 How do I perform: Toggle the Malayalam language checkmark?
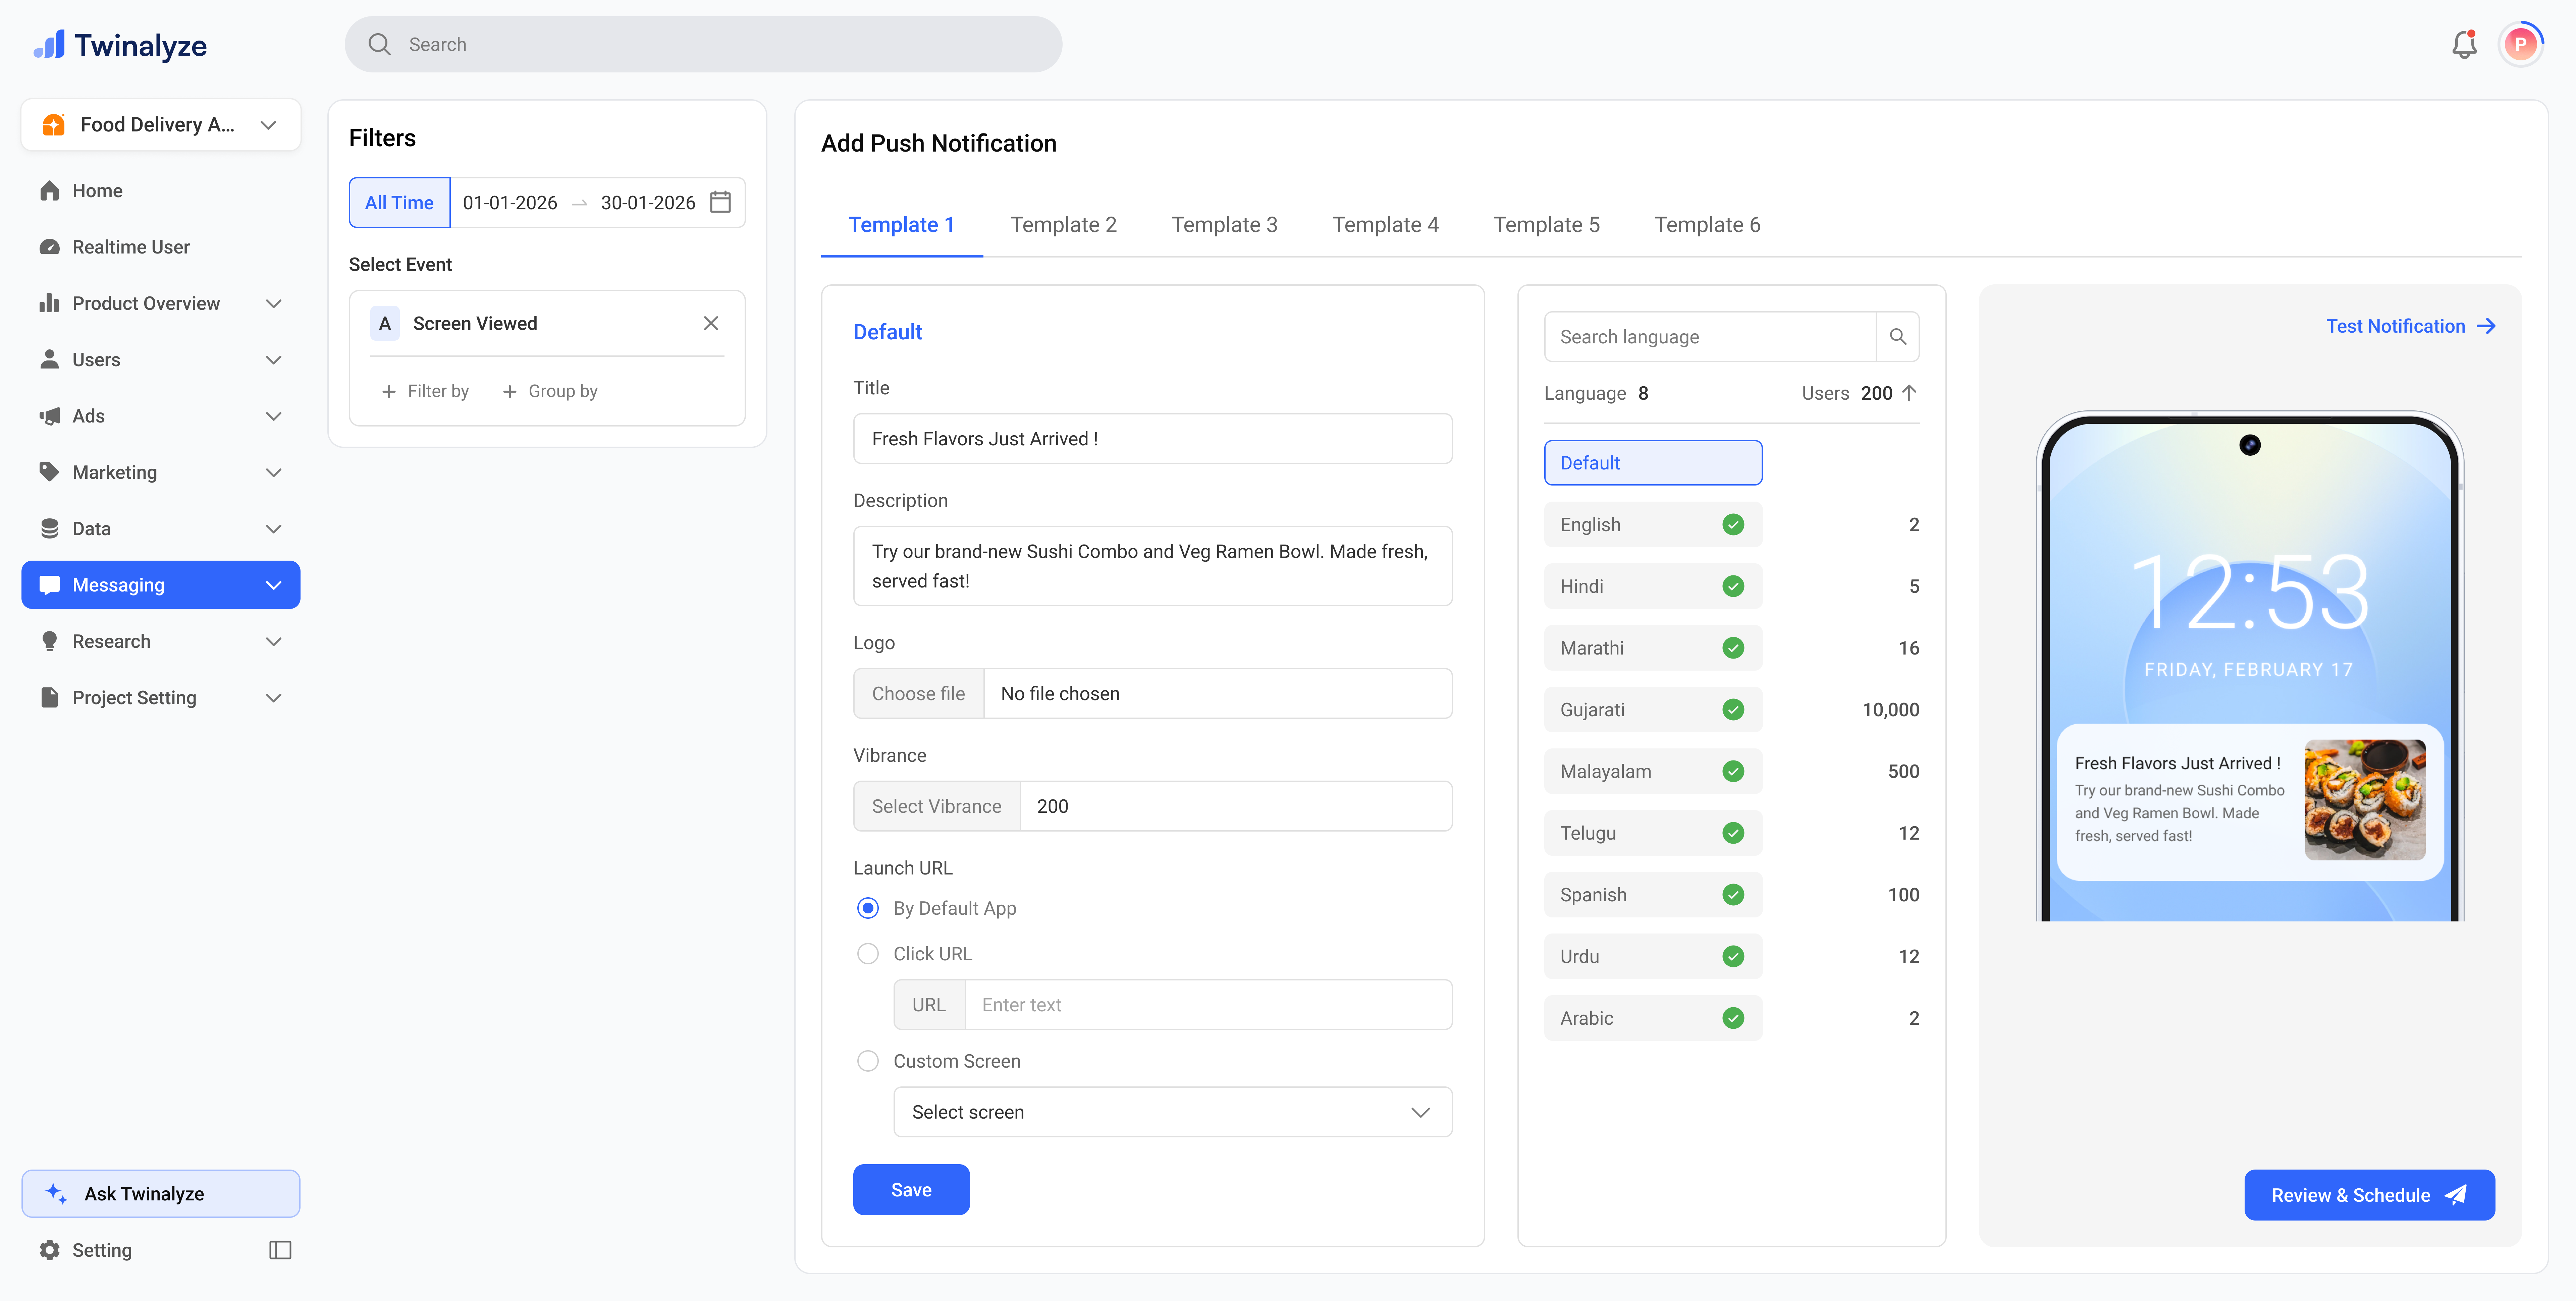(1733, 771)
